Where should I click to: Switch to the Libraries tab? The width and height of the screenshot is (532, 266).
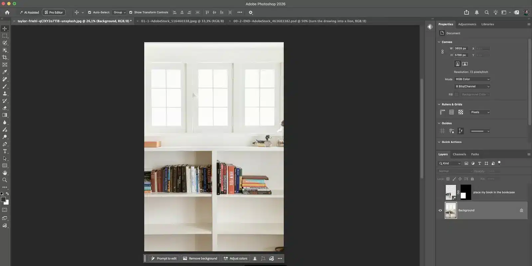point(487,24)
